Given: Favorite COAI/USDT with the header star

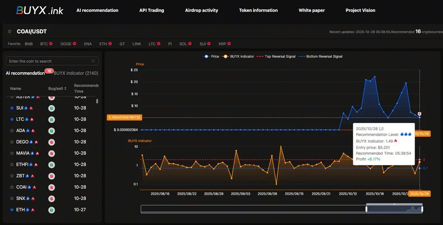Looking at the screenshot, I should (10, 32).
